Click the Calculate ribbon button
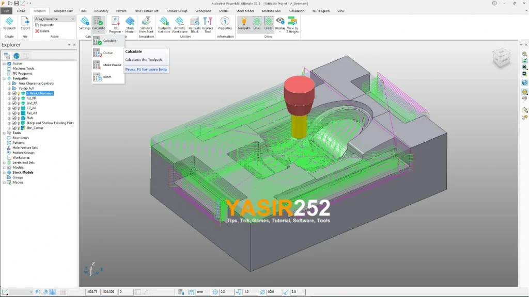This screenshot has height=297, width=529. pos(98,24)
